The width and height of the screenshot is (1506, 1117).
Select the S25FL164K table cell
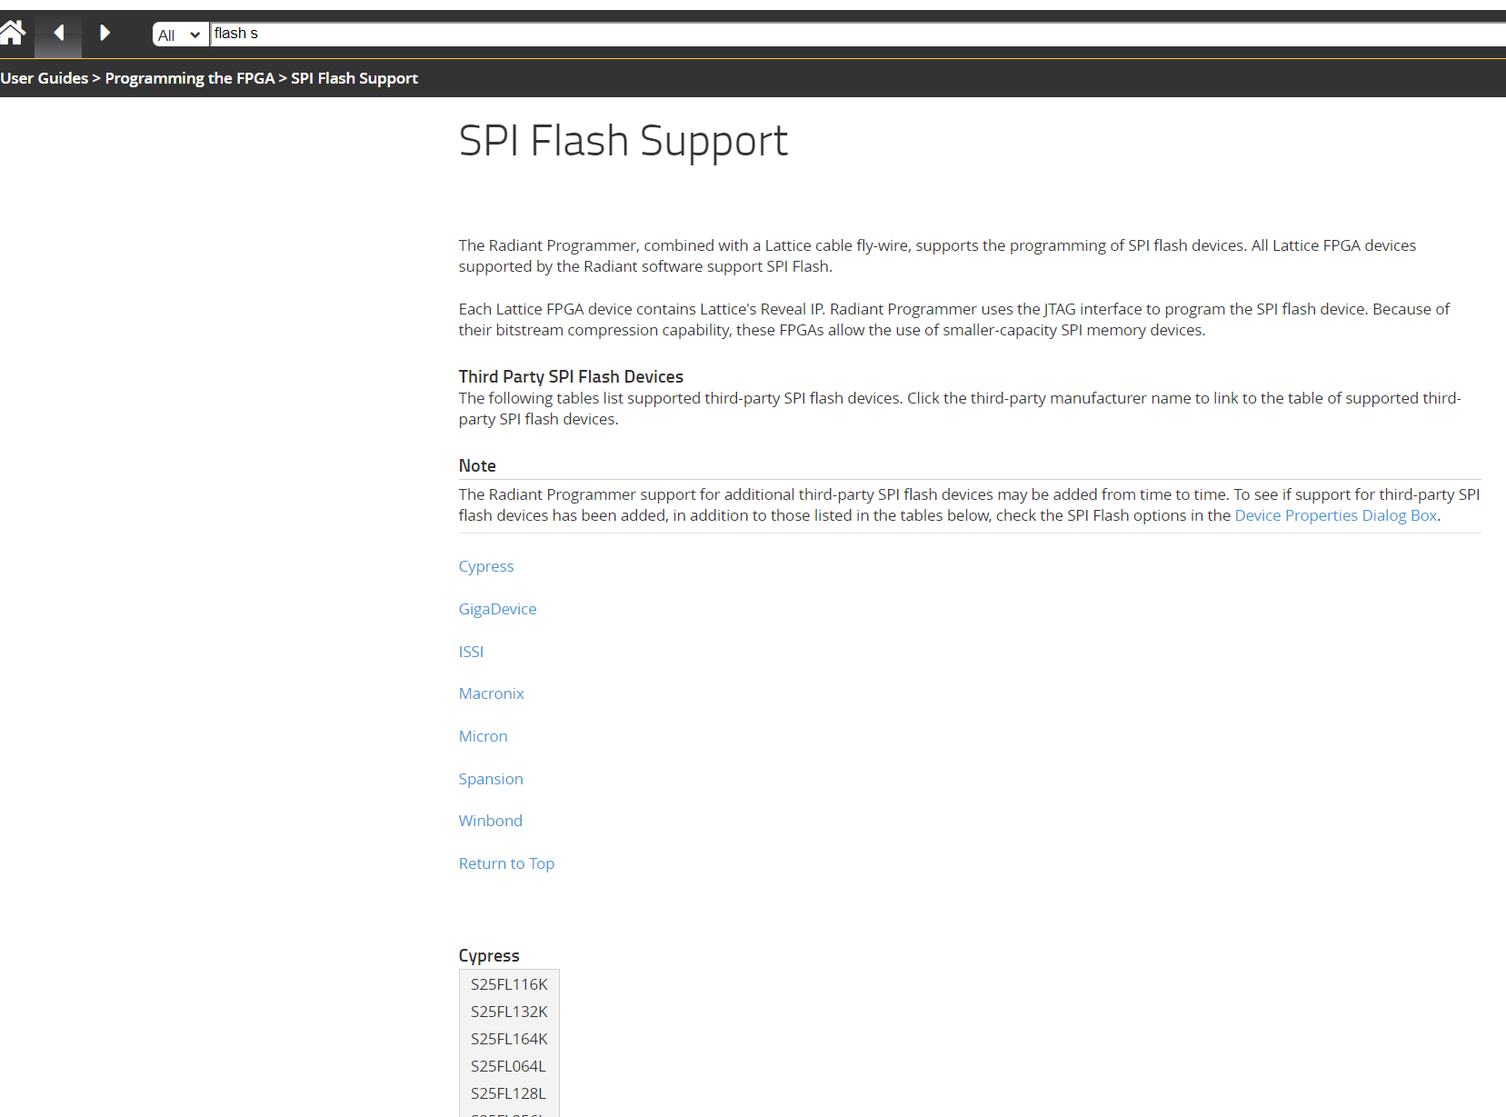[509, 1039]
